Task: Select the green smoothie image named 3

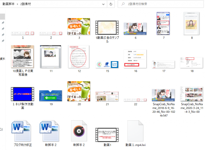Action: 79,27
